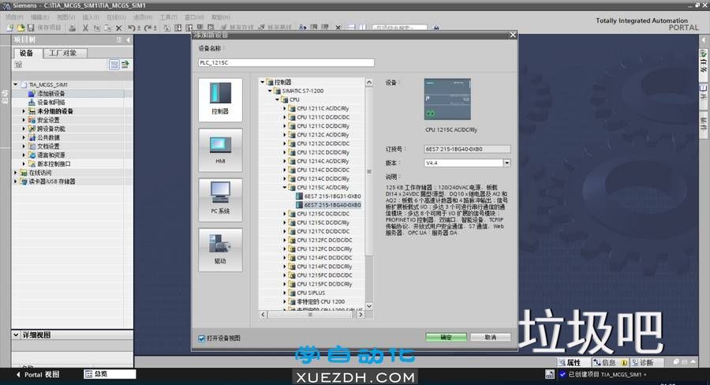Screen dimensions: 710x385
Task: Collapse CPU 1215C AC/DC/Rly node
Action: point(285,187)
